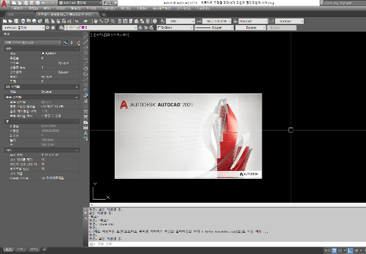Add new layout with plus button
The image size is (366, 254).
point(44,249)
